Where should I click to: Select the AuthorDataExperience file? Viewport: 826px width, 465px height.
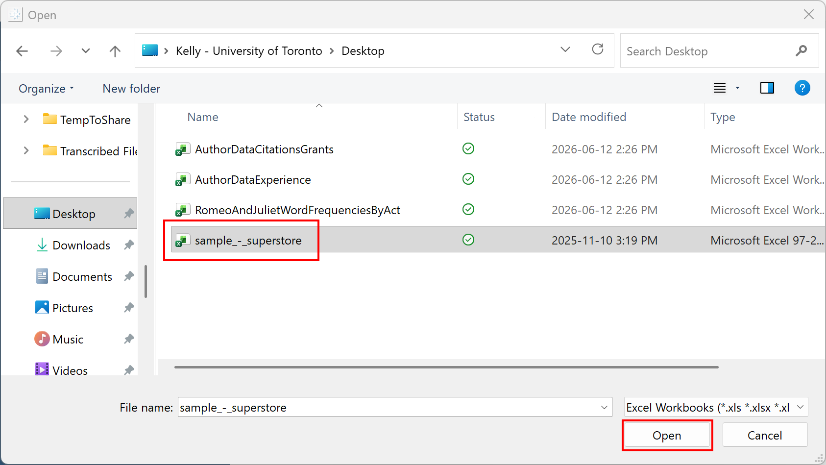253,180
